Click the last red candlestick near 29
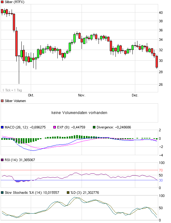The height and width of the screenshot is (223, 171). [x=157, y=62]
